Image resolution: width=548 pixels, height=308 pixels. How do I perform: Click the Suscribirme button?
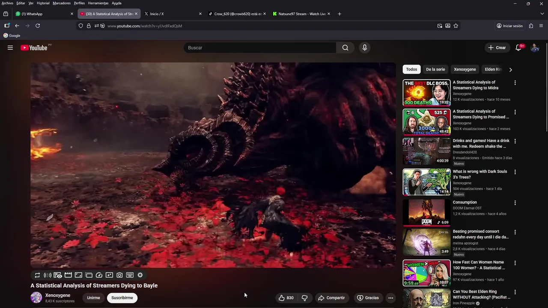pyautogui.click(x=122, y=298)
